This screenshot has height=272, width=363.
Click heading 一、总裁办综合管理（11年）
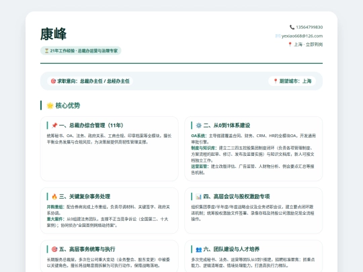tap(91, 126)
